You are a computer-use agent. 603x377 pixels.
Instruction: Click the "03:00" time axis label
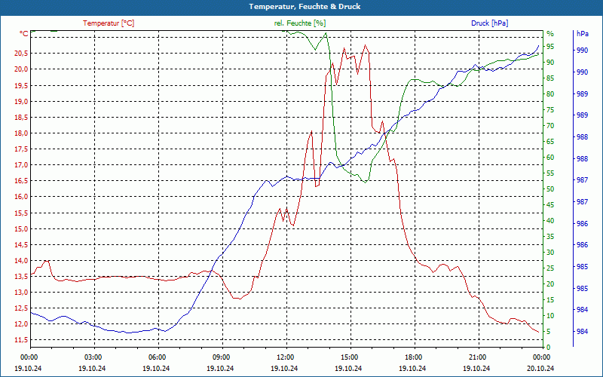click(92, 357)
